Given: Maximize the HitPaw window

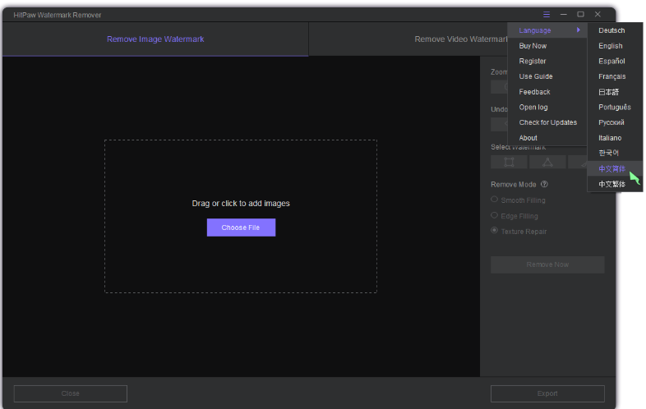Looking at the screenshot, I should 580,14.
